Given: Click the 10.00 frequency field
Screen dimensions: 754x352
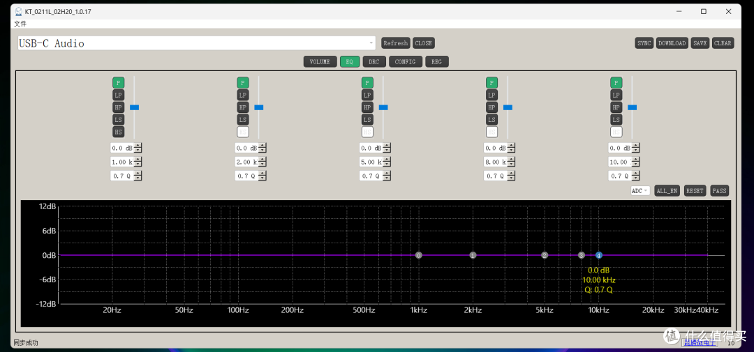Looking at the screenshot, I should coord(620,162).
